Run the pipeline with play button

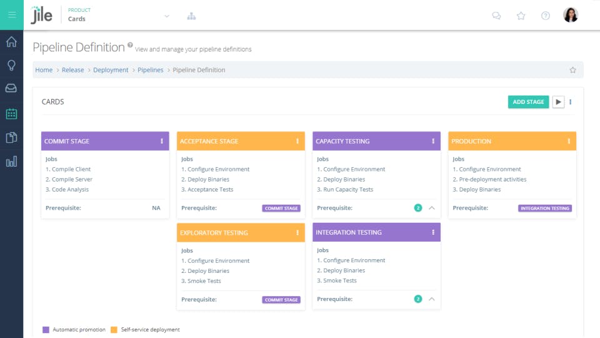[x=558, y=102]
